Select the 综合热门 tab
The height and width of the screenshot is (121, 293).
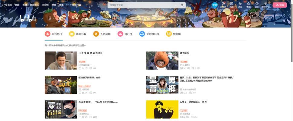point(54,34)
